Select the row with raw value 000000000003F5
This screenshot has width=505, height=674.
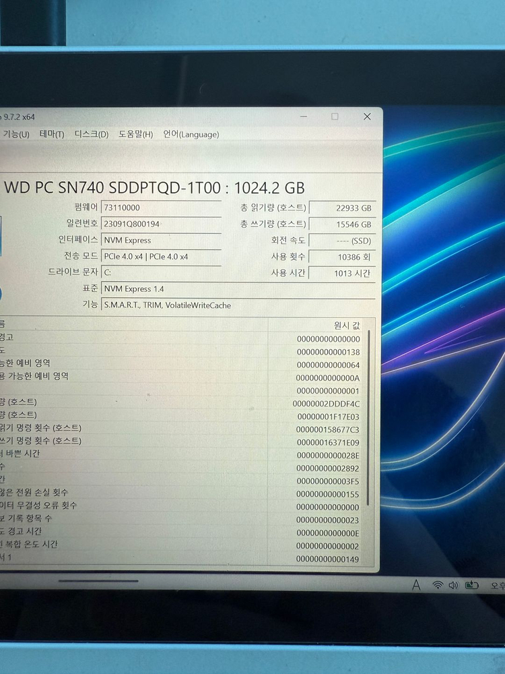point(182,481)
